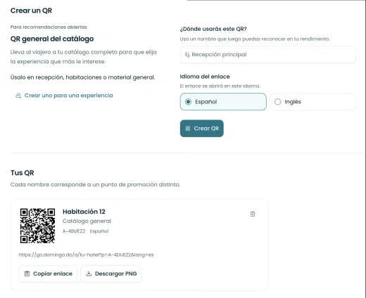This screenshot has height=298, width=366.
Task: Select the Español language option
Action: 223,102
